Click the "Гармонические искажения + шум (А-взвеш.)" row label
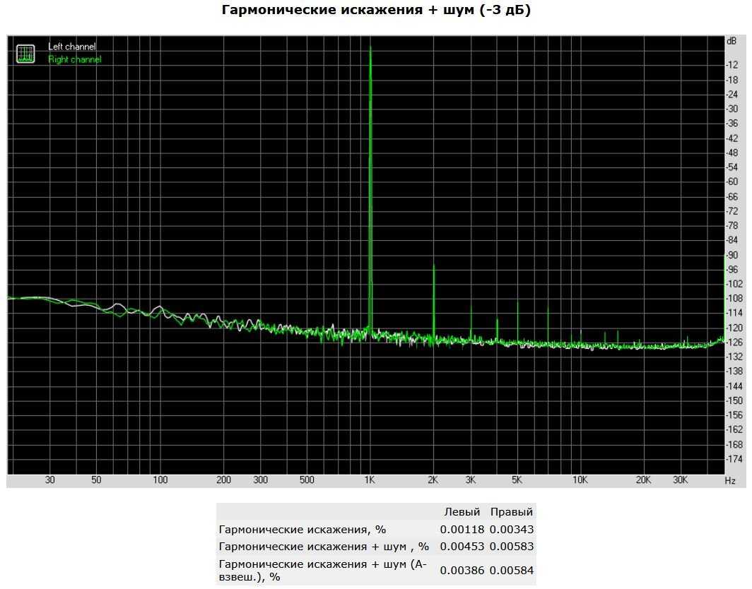The width and height of the screenshot is (752, 589). pos(322,570)
